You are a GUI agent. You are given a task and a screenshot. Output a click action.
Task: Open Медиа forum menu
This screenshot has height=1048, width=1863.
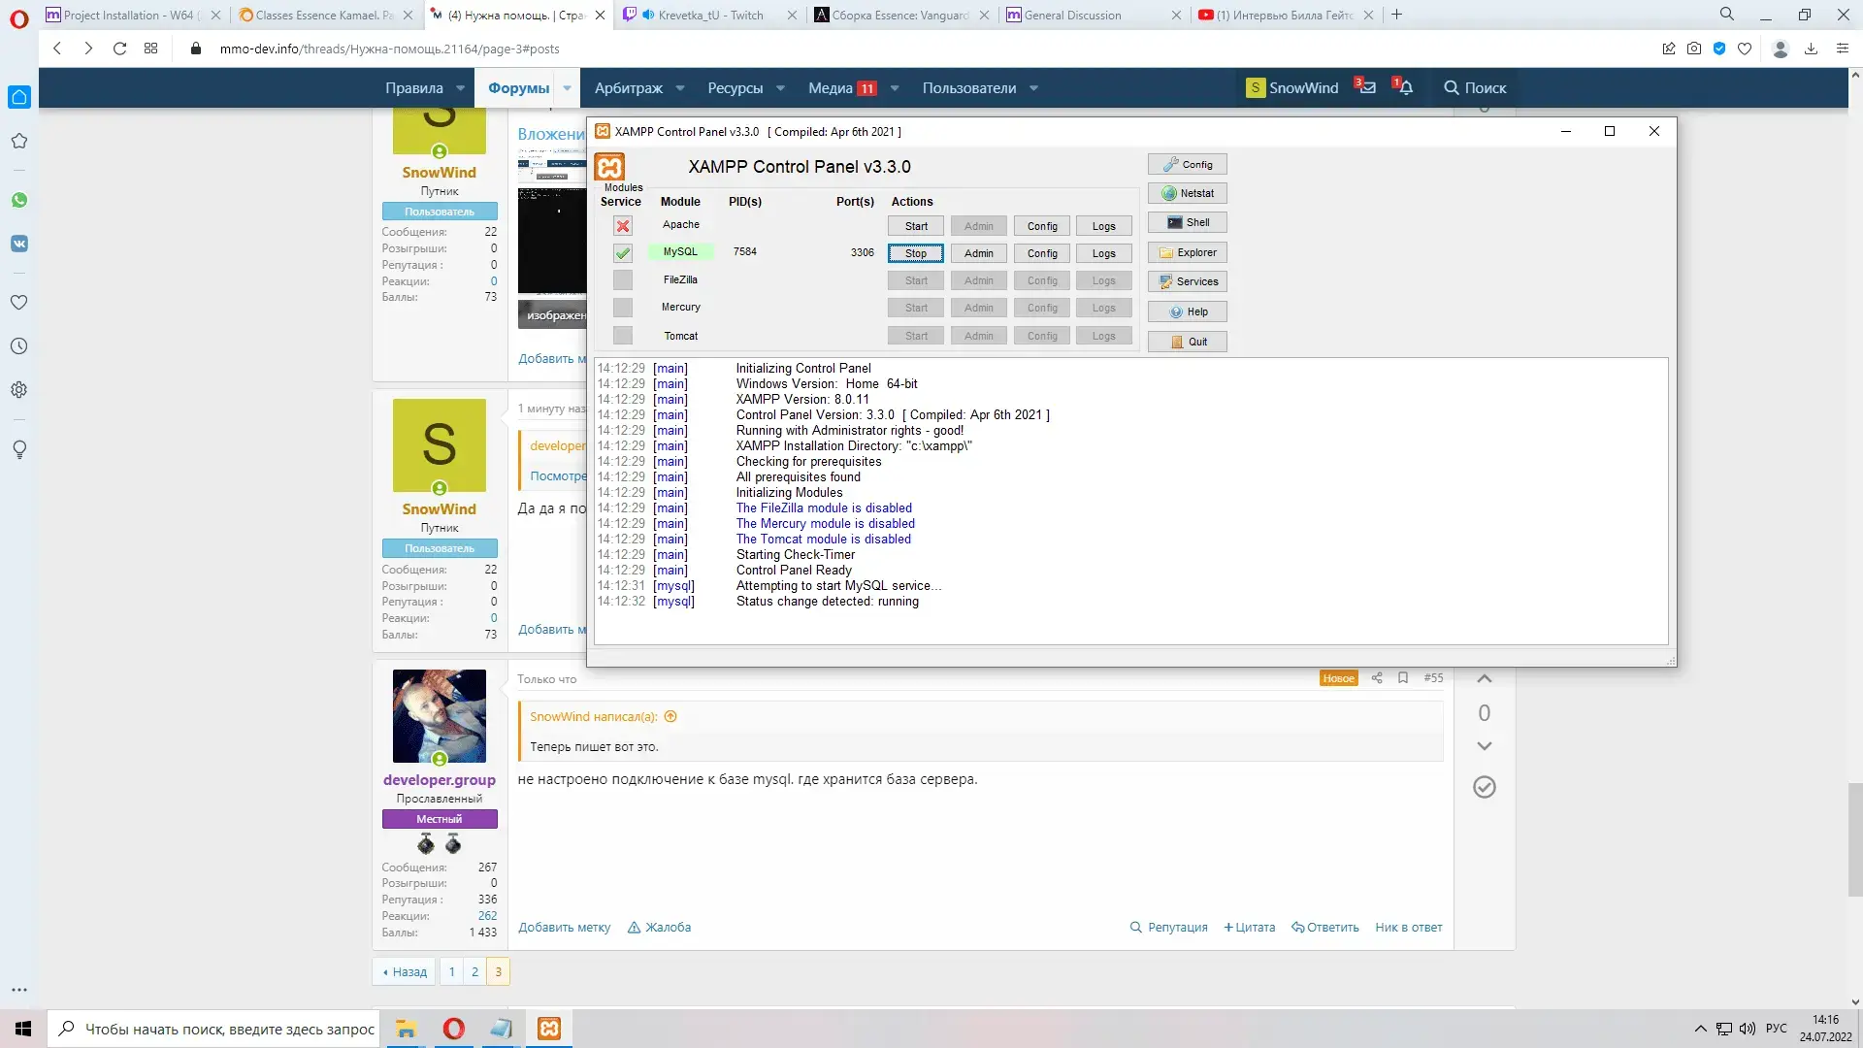(842, 88)
